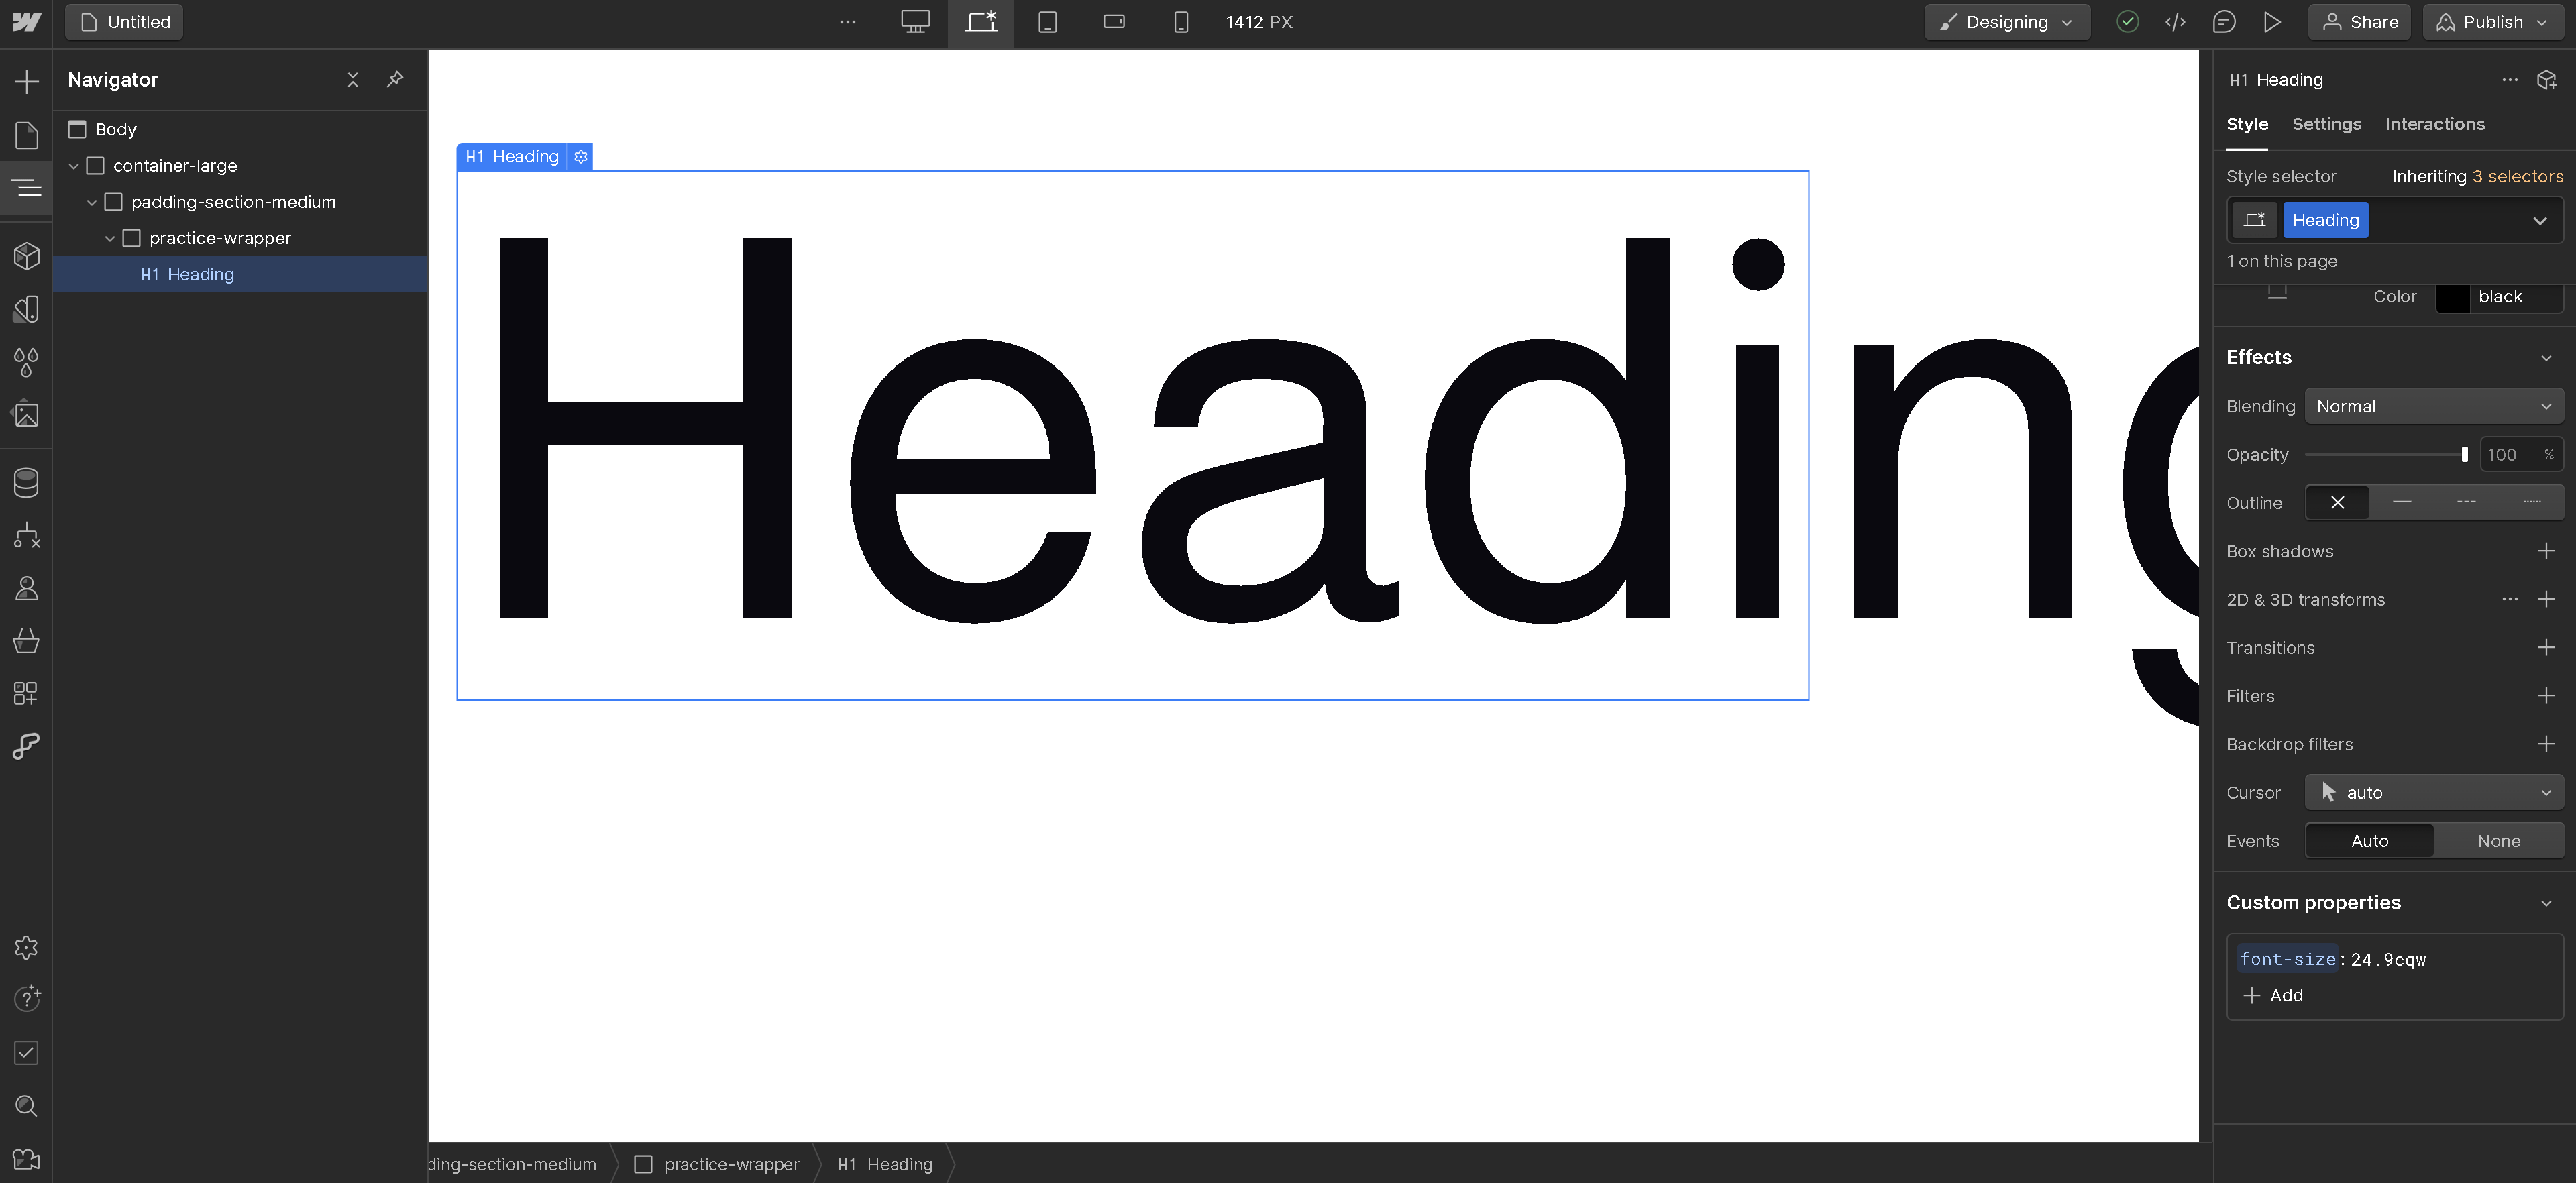Set Outline to dotted
The height and width of the screenshot is (1183, 2576).
click(x=2531, y=503)
